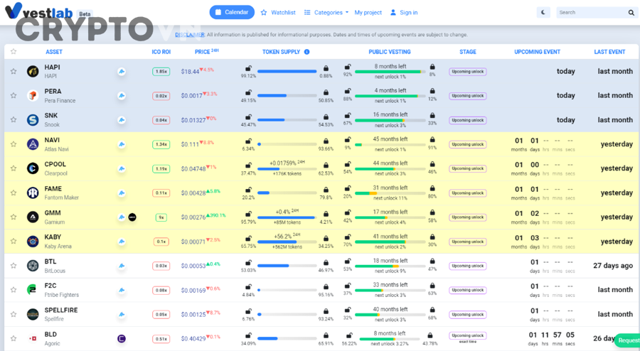Click HAPI's 1.85x ICO ROI badge
Image resolution: width=640 pixels, height=351 pixels.
(161, 71)
